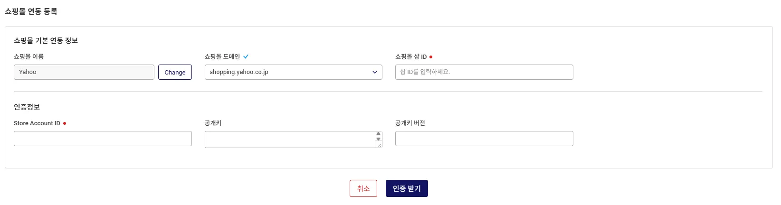Click the 쇼핑몰 기본 연동 정보 section title
Image resolution: width=781 pixels, height=205 pixels.
[x=46, y=40]
